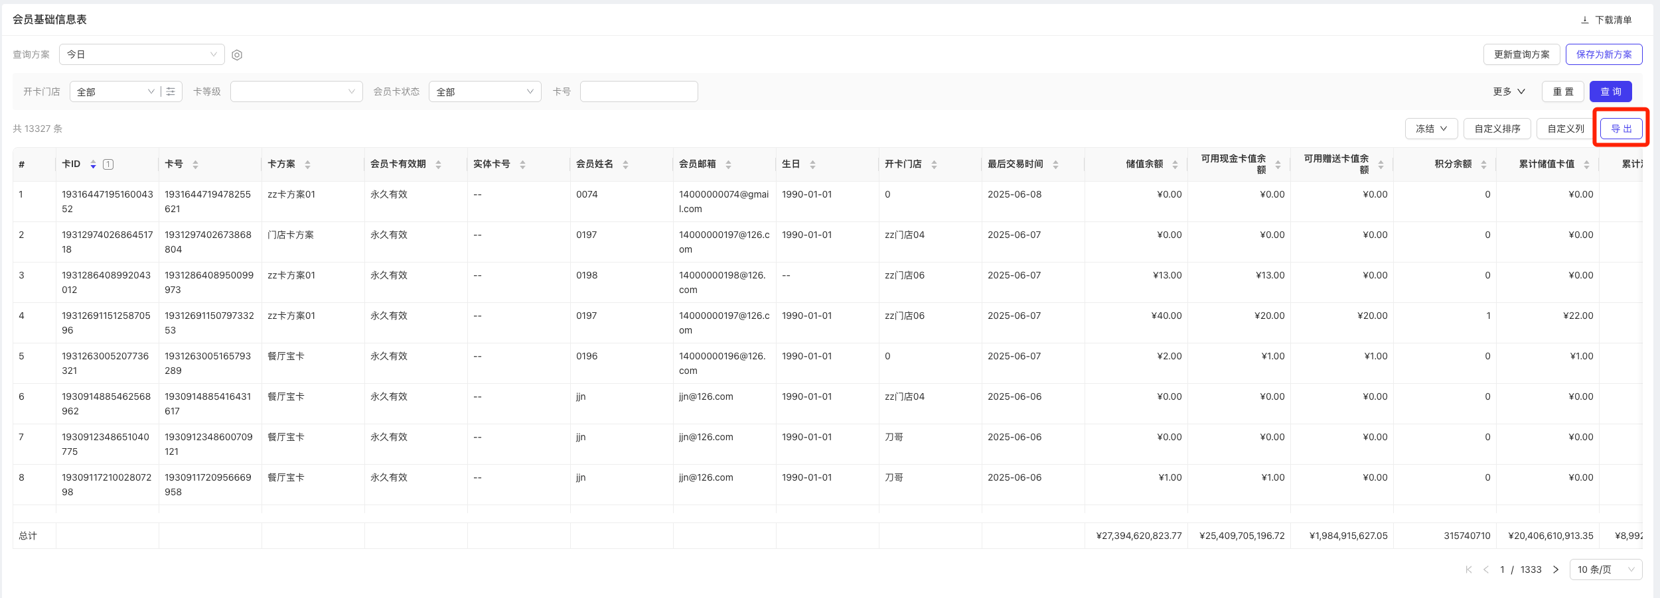The image size is (1660, 598).
Task: Focus the 卡号 input field
Action: 639,91
